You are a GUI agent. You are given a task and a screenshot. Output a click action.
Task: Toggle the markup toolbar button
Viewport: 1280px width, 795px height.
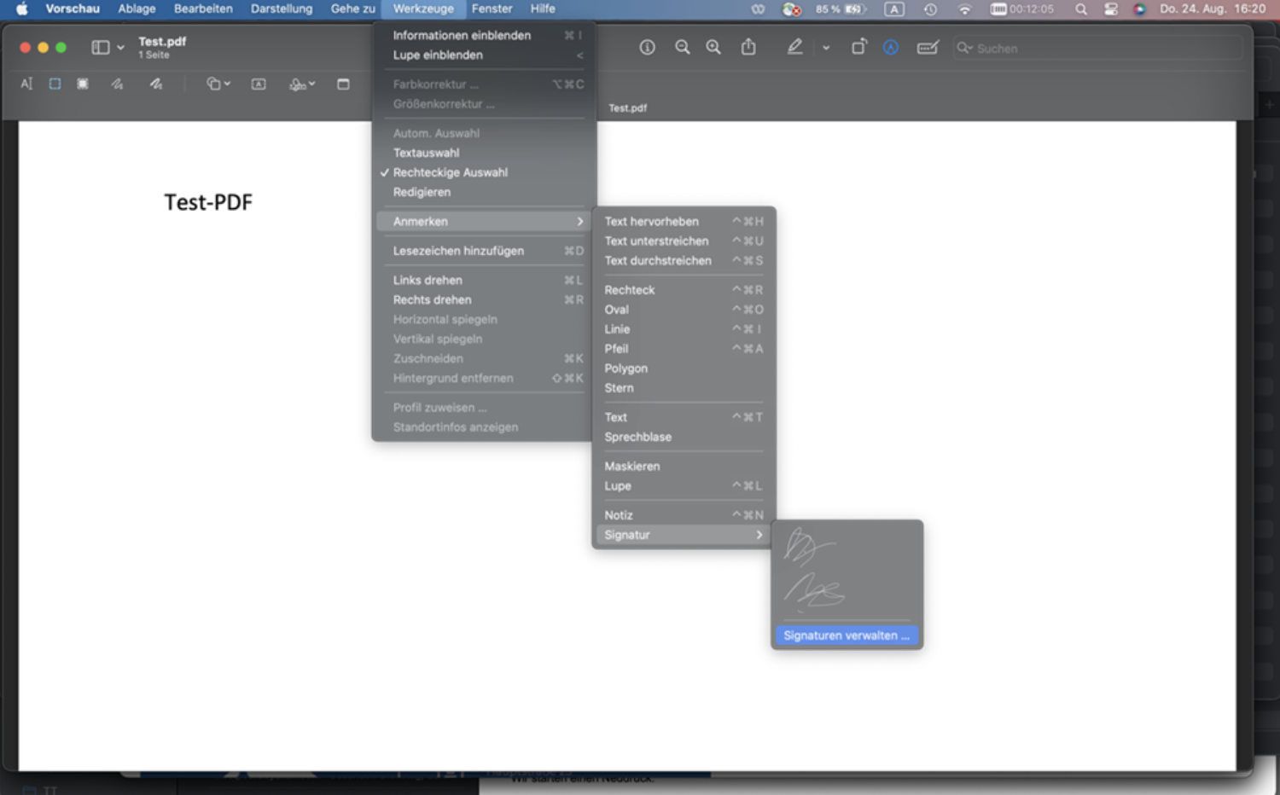[891, 48]
